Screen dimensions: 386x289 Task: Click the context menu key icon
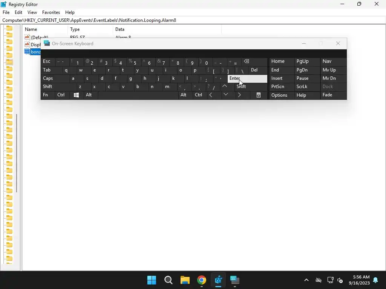(259, 95)
